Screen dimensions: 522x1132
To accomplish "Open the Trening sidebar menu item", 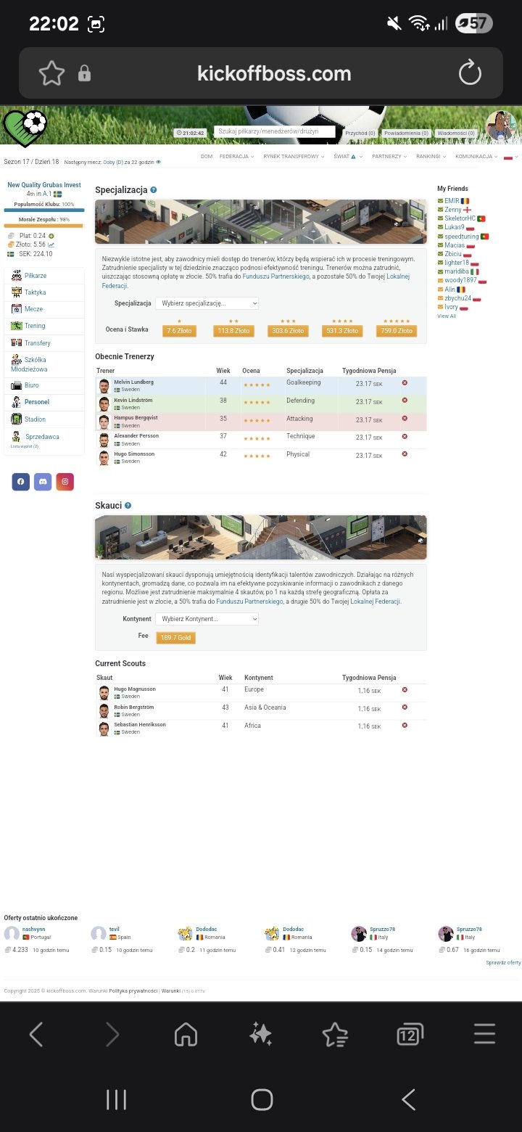I will pos(35,326).
